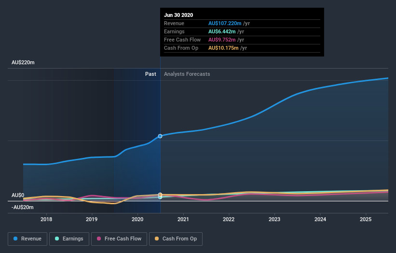
Task: Click the AU$10.175m cash from op value
Action: (x=223, y=48)
